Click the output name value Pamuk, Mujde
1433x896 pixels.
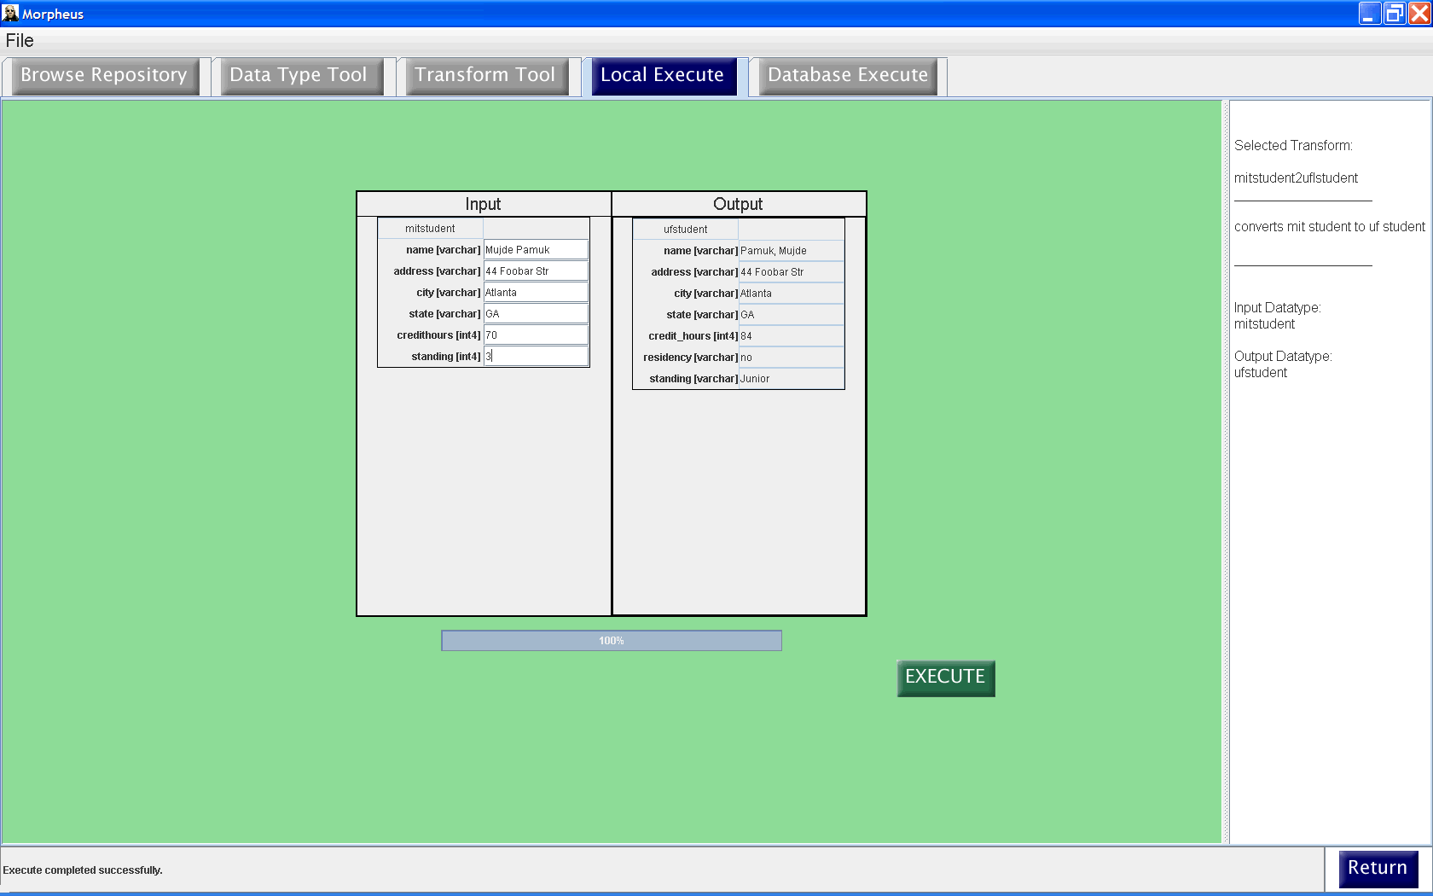click(x=790, y=251)
